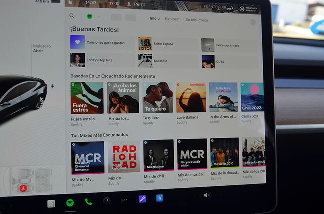The height and width of the screenshot is (214, 324).
Task: Click the 14:37 clock readout
Action: coord(91,3)
